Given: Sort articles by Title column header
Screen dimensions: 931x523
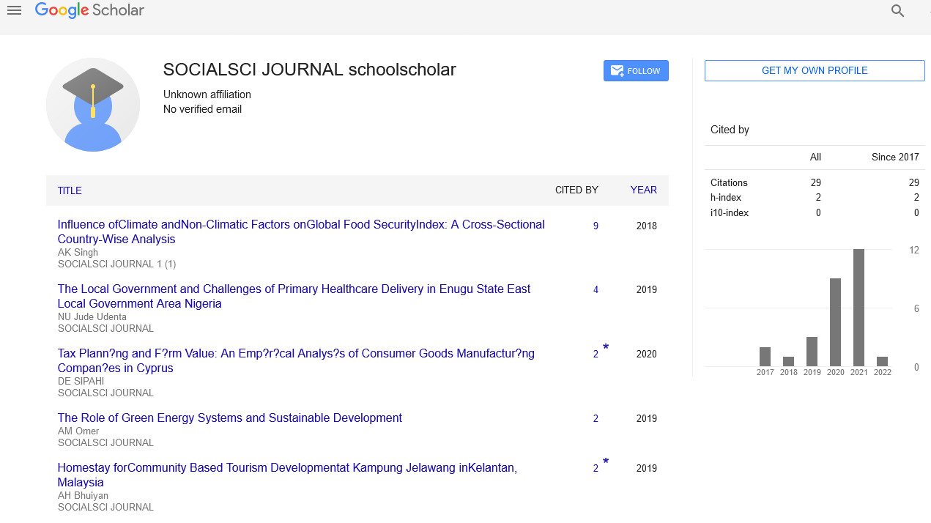Looking at the screenshot, I should [x=70, y=190].
